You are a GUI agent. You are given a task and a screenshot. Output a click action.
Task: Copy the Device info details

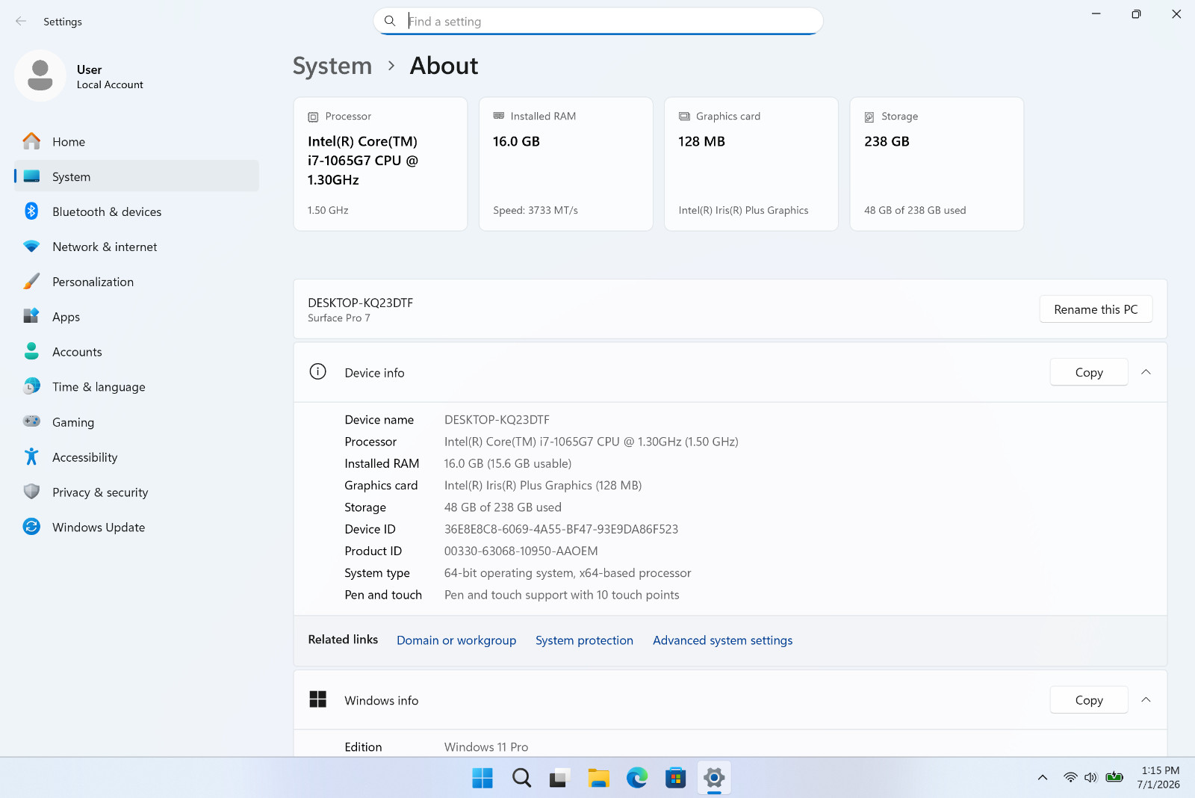[1089, 372]
